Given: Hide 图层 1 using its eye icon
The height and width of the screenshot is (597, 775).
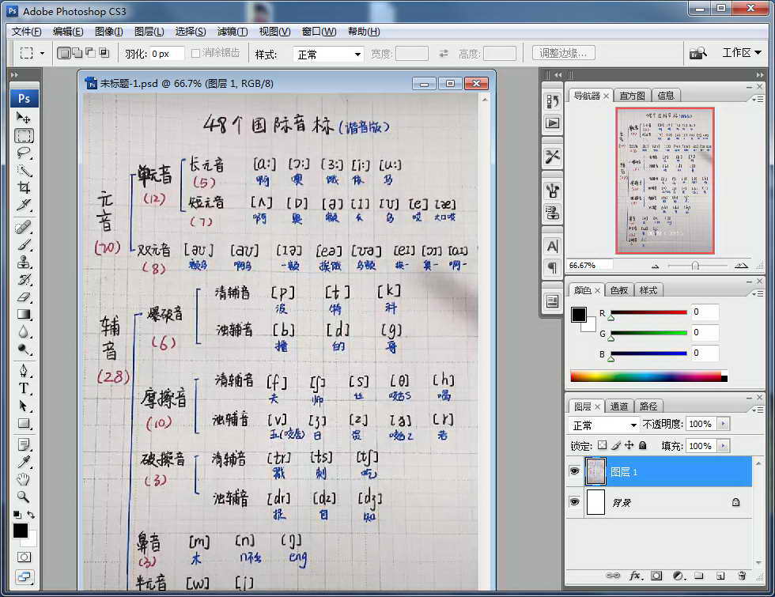Looking at the screenshot, I should click(x=574, y=471).
